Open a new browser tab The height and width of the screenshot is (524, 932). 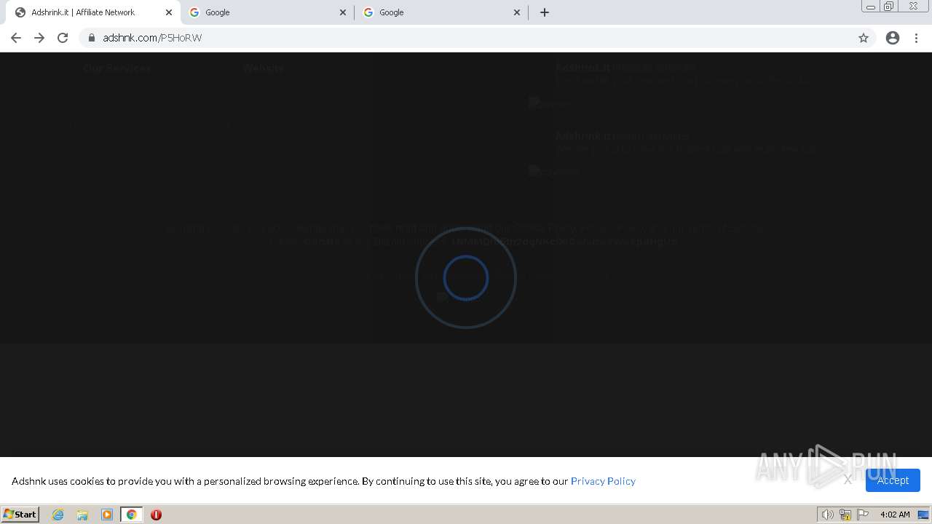[545, 12]
